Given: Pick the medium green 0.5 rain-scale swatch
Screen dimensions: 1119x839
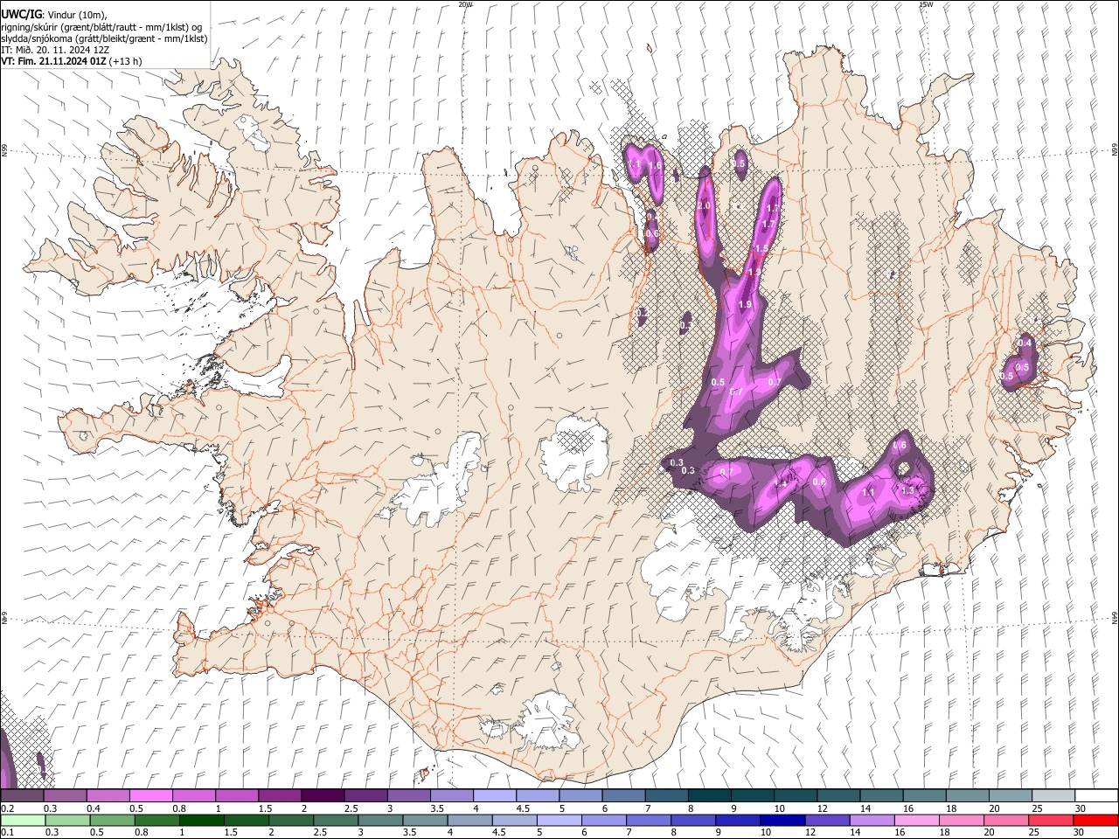Looking at the screenshot, I should click(x=112, y=821).
